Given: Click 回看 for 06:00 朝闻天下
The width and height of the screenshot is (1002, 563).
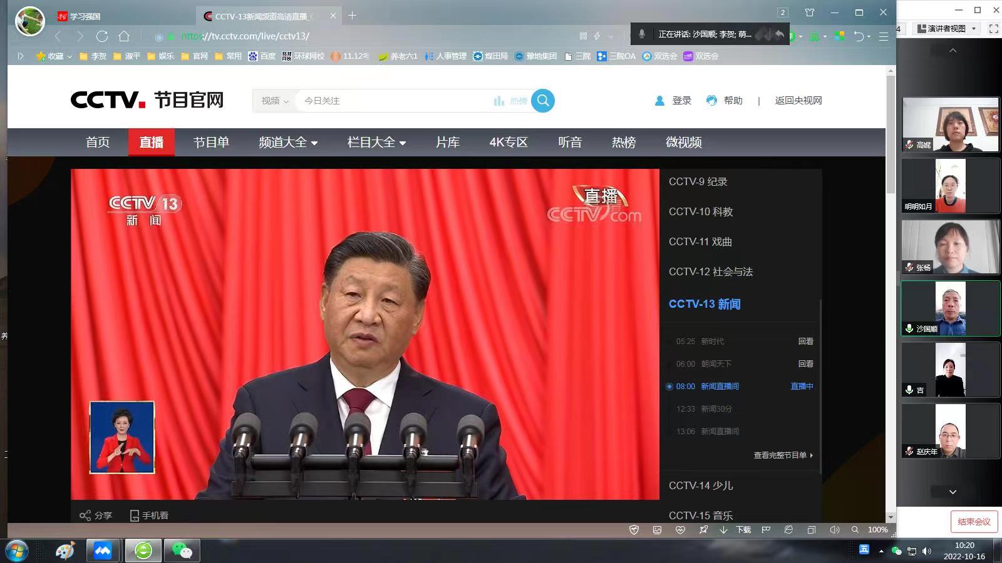Looking at the screenshot, I should point(805,364).
